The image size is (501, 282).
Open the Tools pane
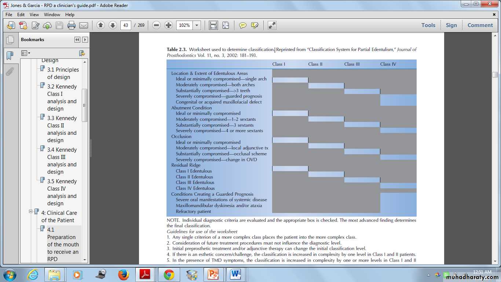click(x=428, y=25)
